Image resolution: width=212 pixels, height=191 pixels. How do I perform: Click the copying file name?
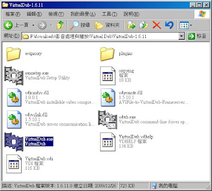pyautogui.click(x=126, y=71)
